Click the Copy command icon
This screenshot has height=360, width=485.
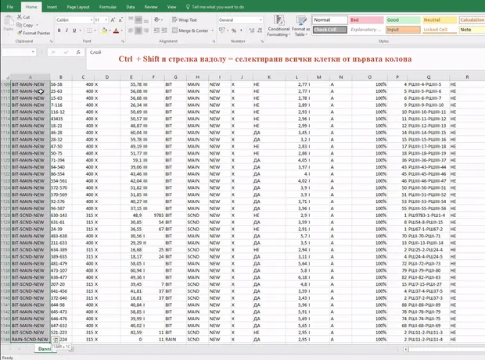[20, 25]
